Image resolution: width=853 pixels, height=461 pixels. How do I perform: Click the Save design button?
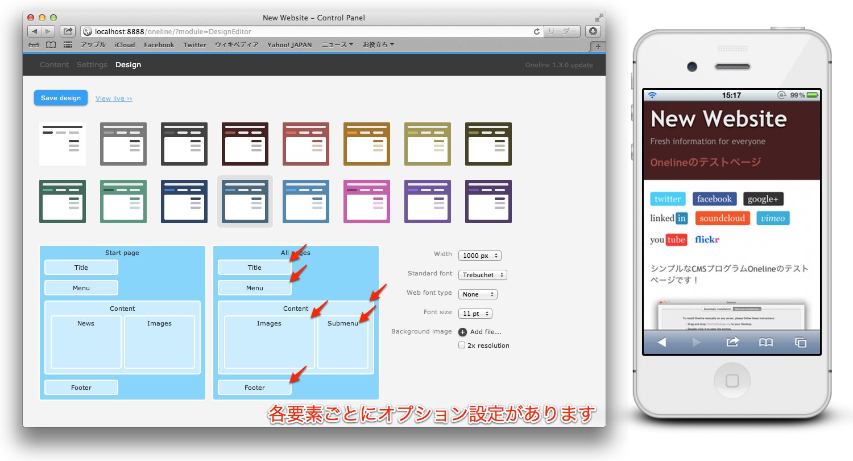click(x=61, y=98)
